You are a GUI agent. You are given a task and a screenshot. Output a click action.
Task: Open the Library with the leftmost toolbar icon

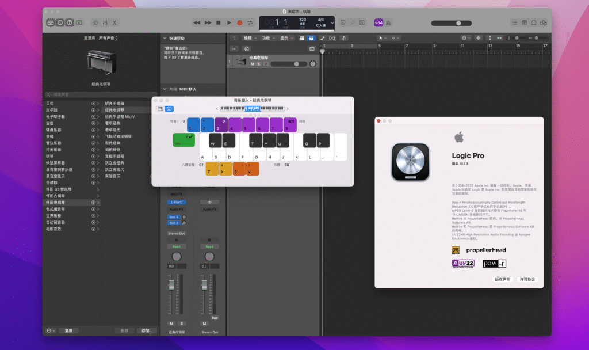(51, 23)
